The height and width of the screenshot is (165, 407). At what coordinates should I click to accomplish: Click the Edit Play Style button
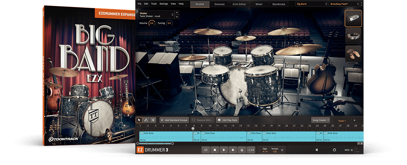228,120
